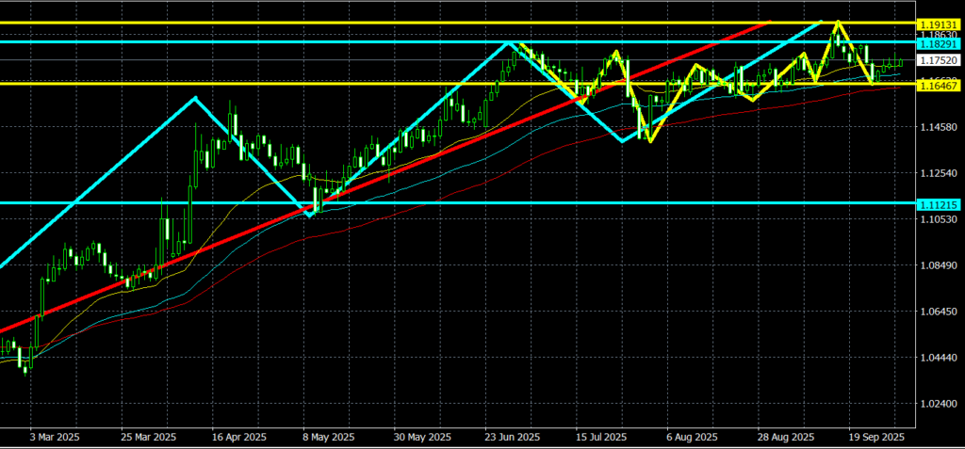Click the 1.08490 price scale value

tap(939, 265)
